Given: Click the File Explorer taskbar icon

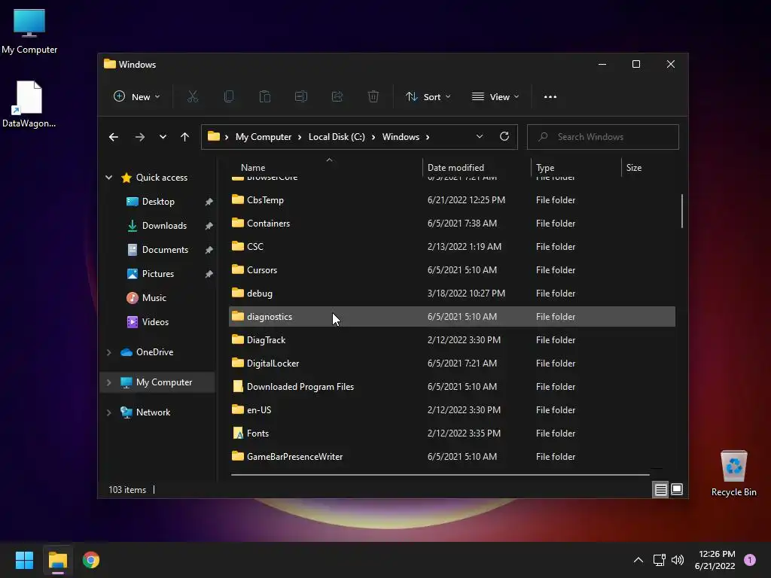Looking at the screenshot, I should [57, 560].
